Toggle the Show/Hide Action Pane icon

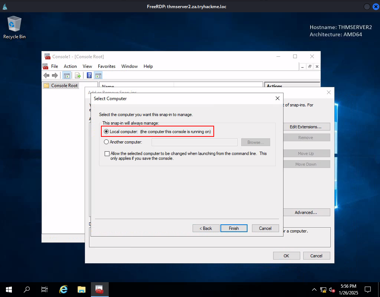pyautogui.click(x=98, y=76)
